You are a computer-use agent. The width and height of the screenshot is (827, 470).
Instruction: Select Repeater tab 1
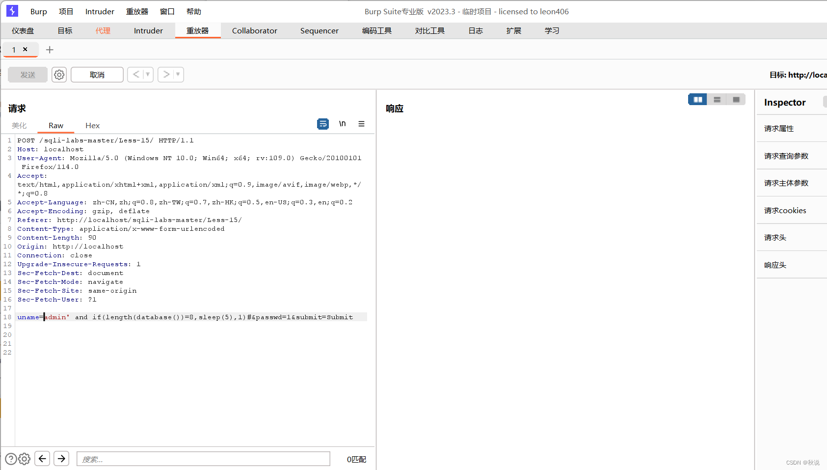14,50
